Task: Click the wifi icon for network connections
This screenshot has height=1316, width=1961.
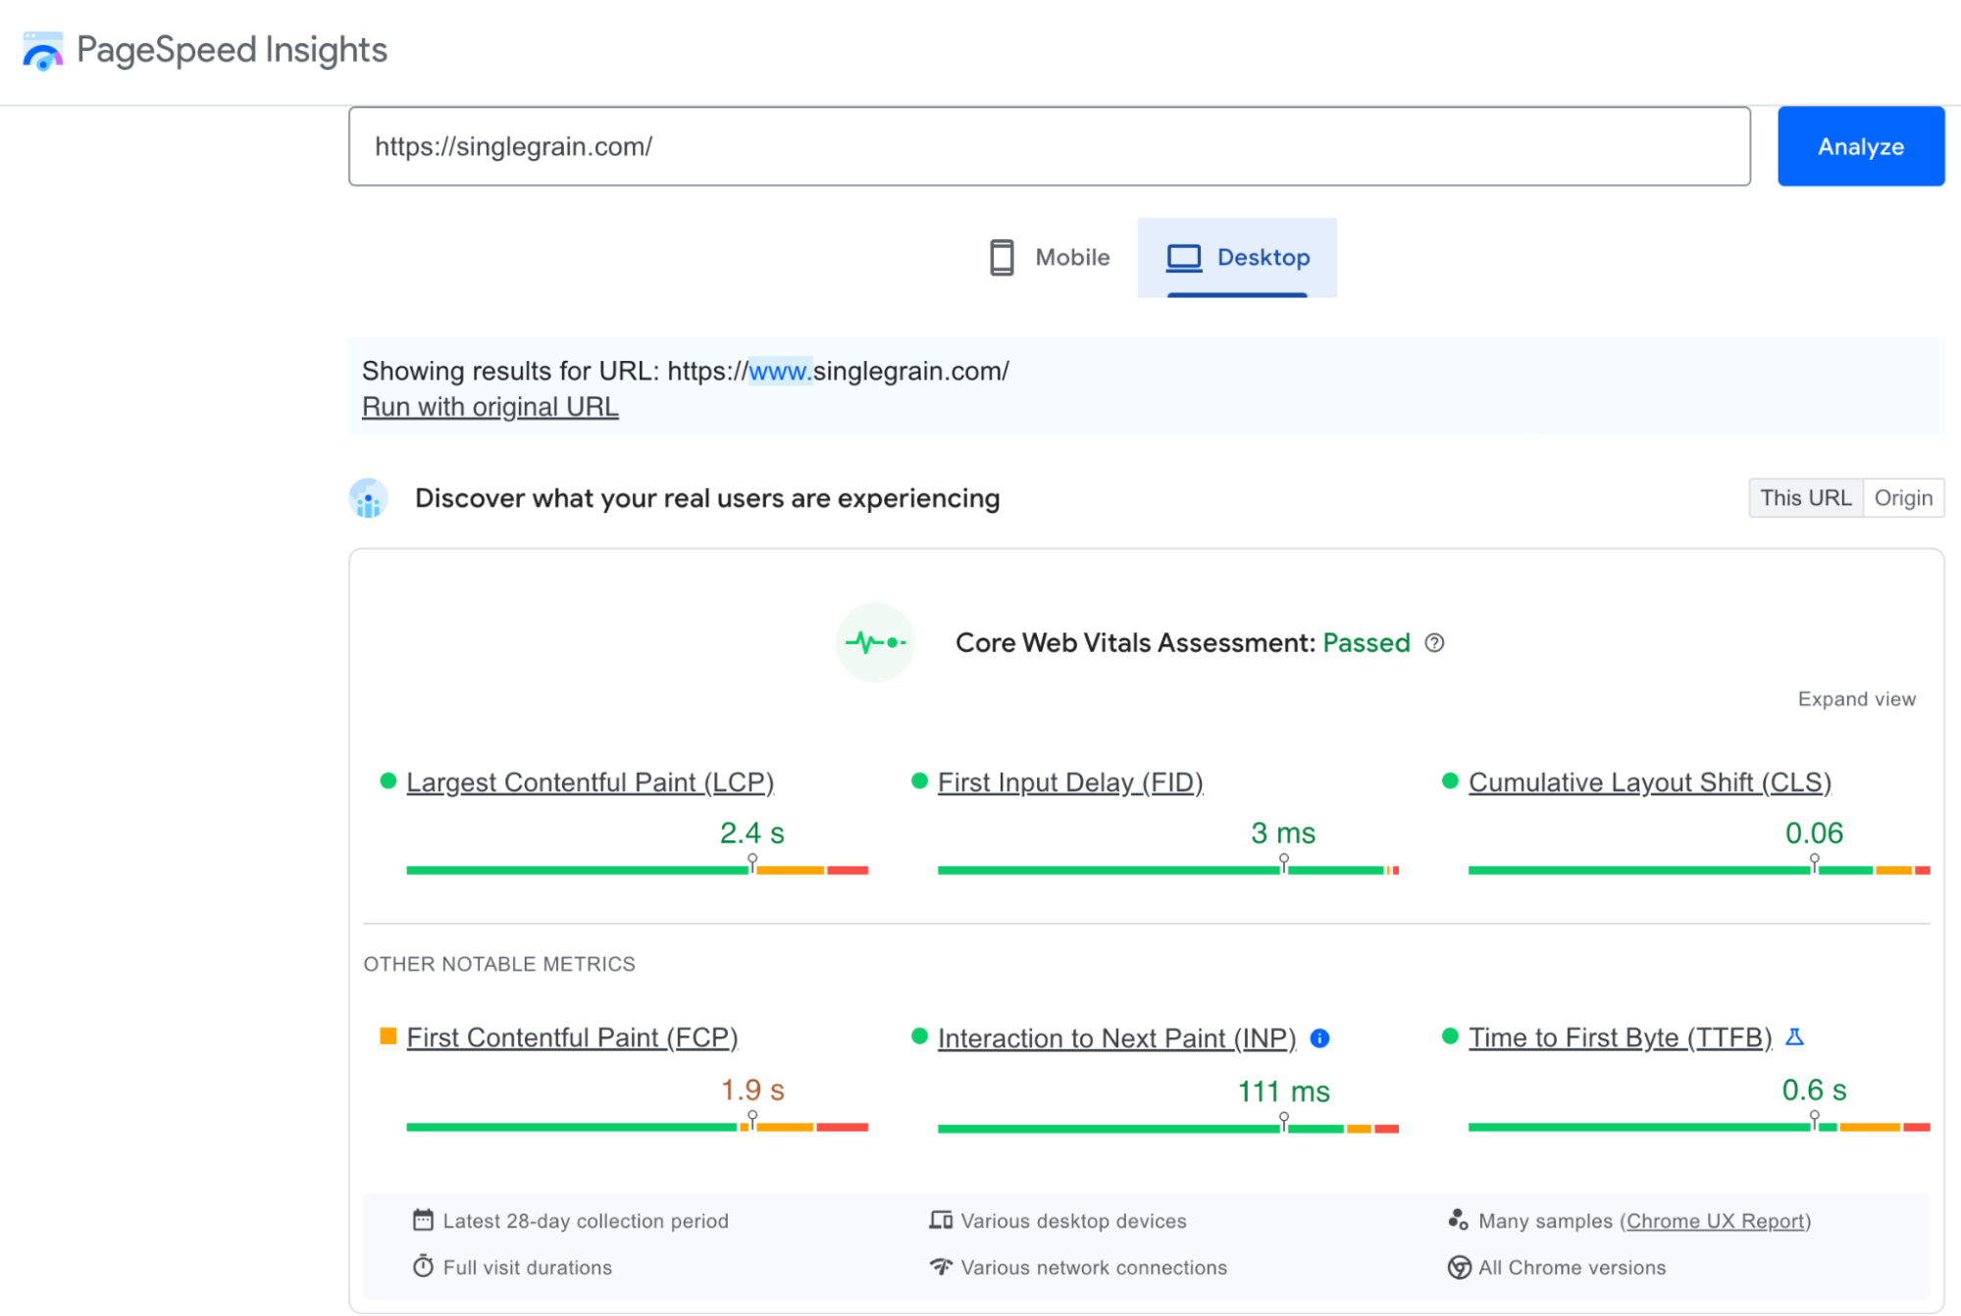Action: pyautogui.click(x=941, y=1266)
